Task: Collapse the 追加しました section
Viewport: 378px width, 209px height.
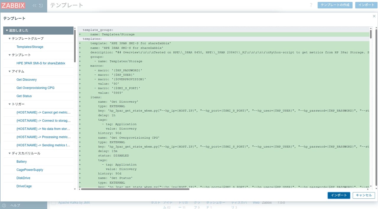Action: pos(7,30)
